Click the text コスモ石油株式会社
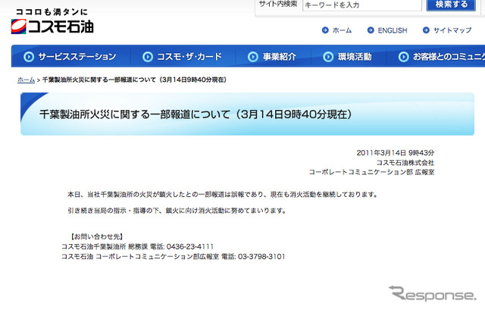The width and height of the screenshot is (485, 310). pyautogui.click(x=405, y=163)
